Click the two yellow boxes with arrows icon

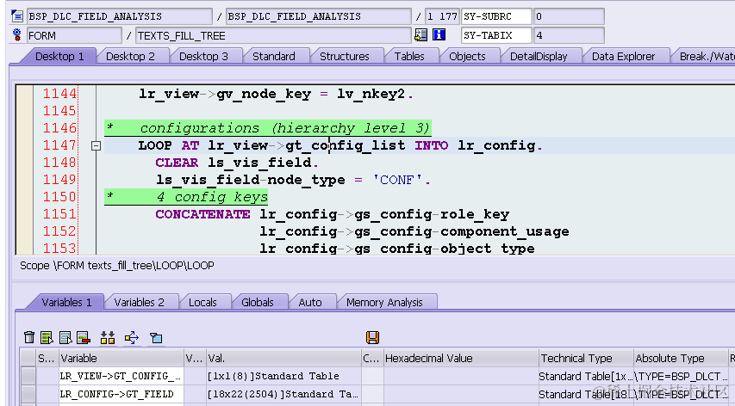coord(108,337)
